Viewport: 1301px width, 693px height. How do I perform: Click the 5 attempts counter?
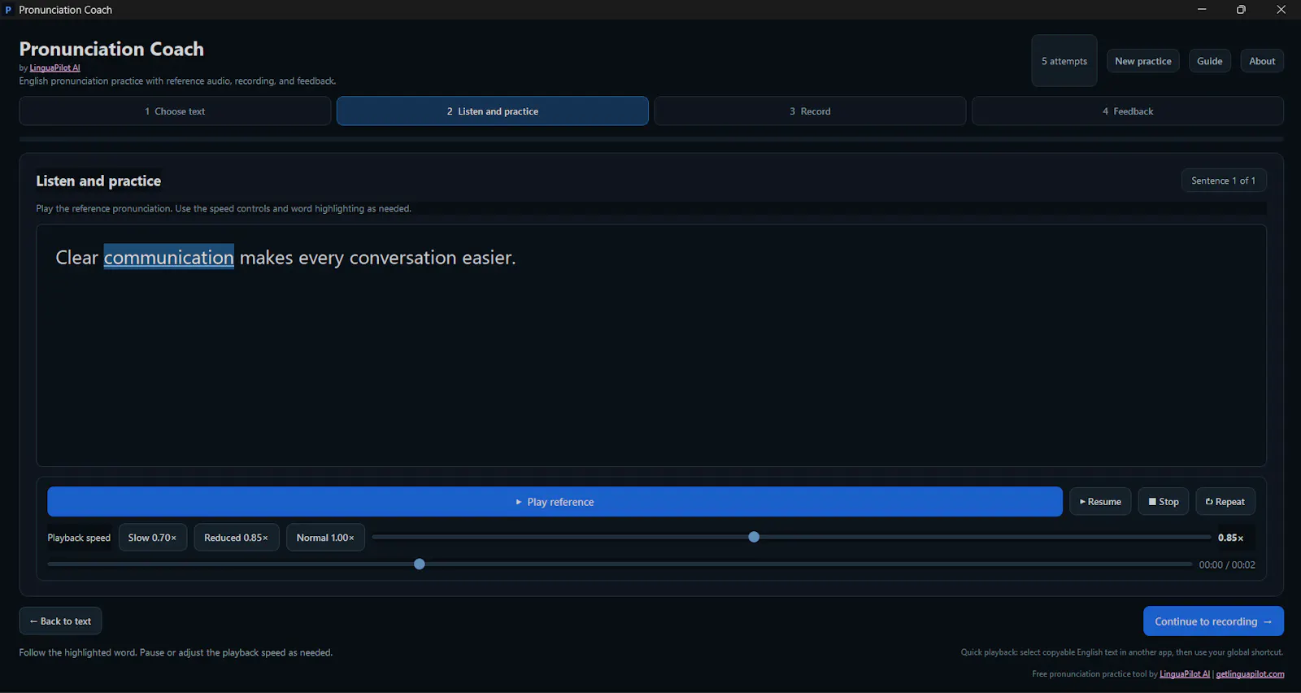pyautogui.click(x=1064, y=61)
